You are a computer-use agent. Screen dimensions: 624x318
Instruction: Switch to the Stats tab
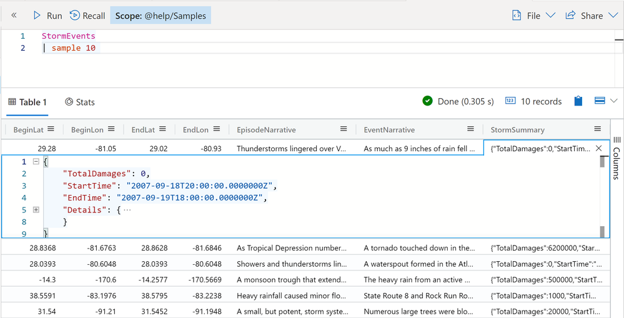[x=79, y=102]
